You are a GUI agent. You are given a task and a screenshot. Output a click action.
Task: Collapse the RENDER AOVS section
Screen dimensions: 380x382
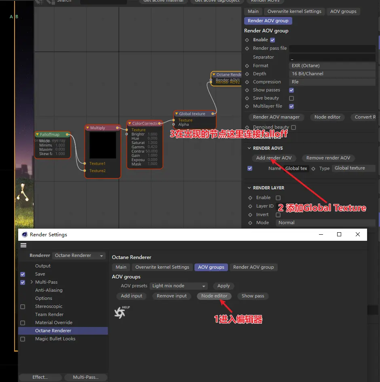[249, 148]
